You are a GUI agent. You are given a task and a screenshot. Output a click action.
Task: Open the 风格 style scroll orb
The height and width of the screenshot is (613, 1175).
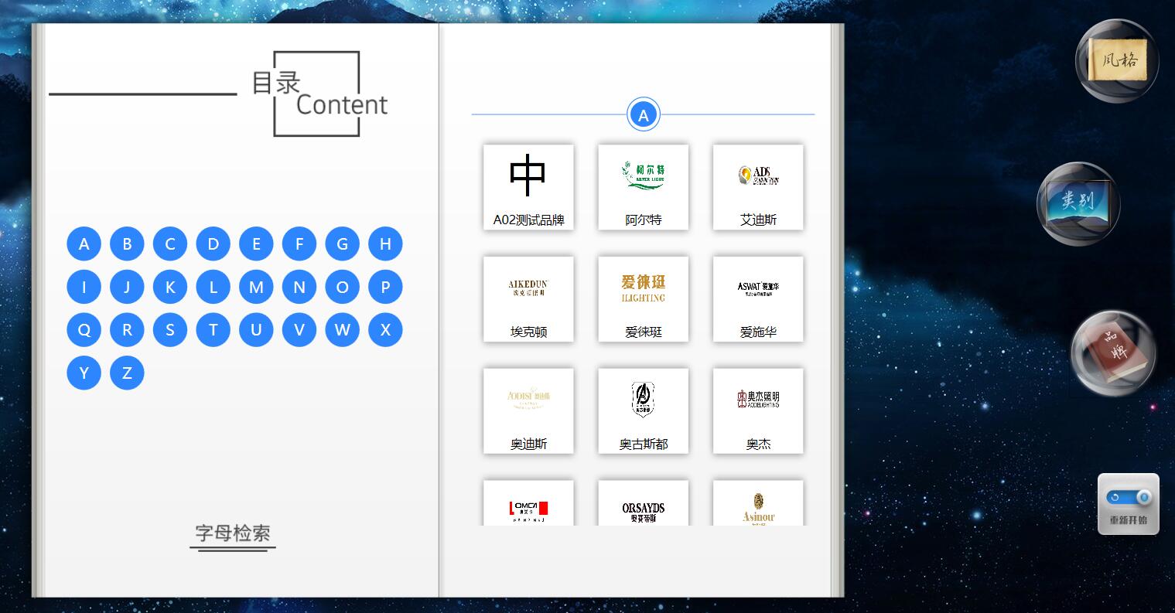click(x=1117, y=60)
